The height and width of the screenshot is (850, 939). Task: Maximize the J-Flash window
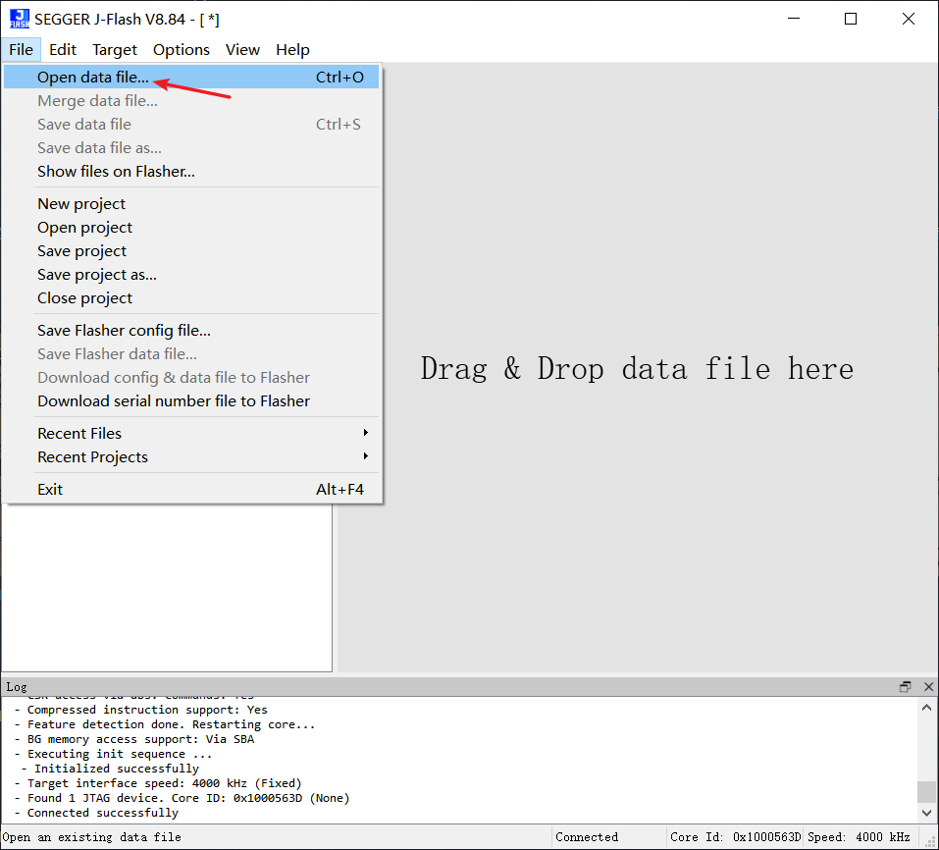point(851,19)
